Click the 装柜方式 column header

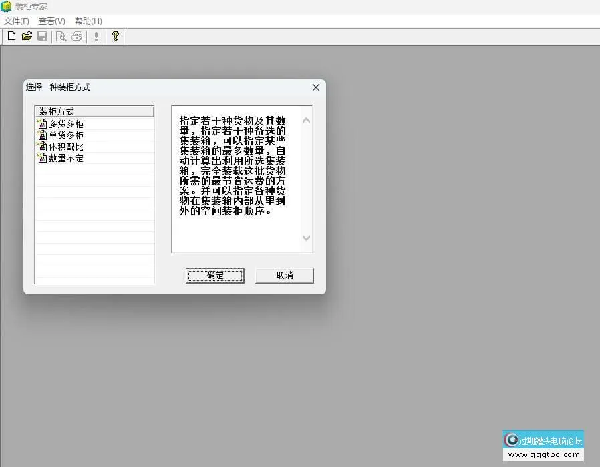[x=94, y=111]
